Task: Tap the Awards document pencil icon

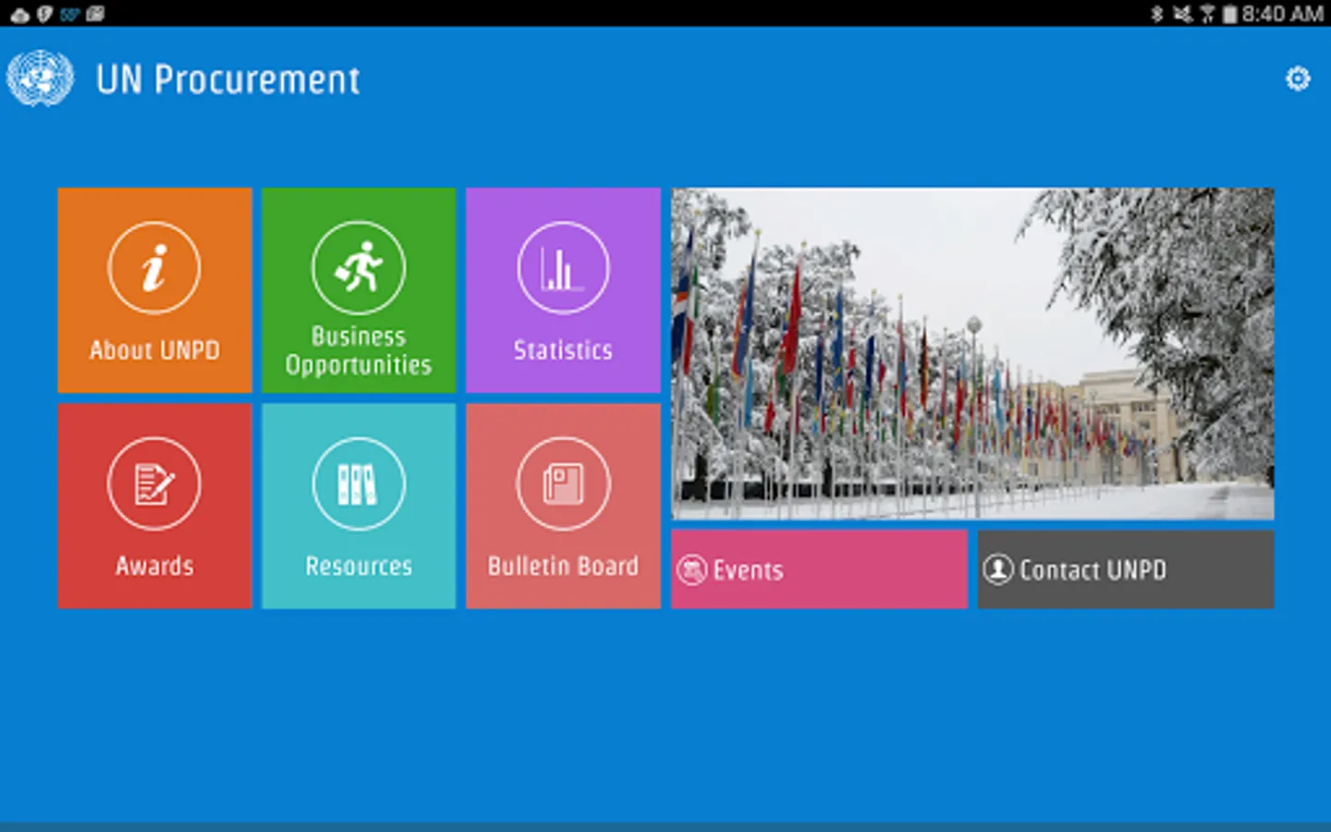Action: [154, 483]
